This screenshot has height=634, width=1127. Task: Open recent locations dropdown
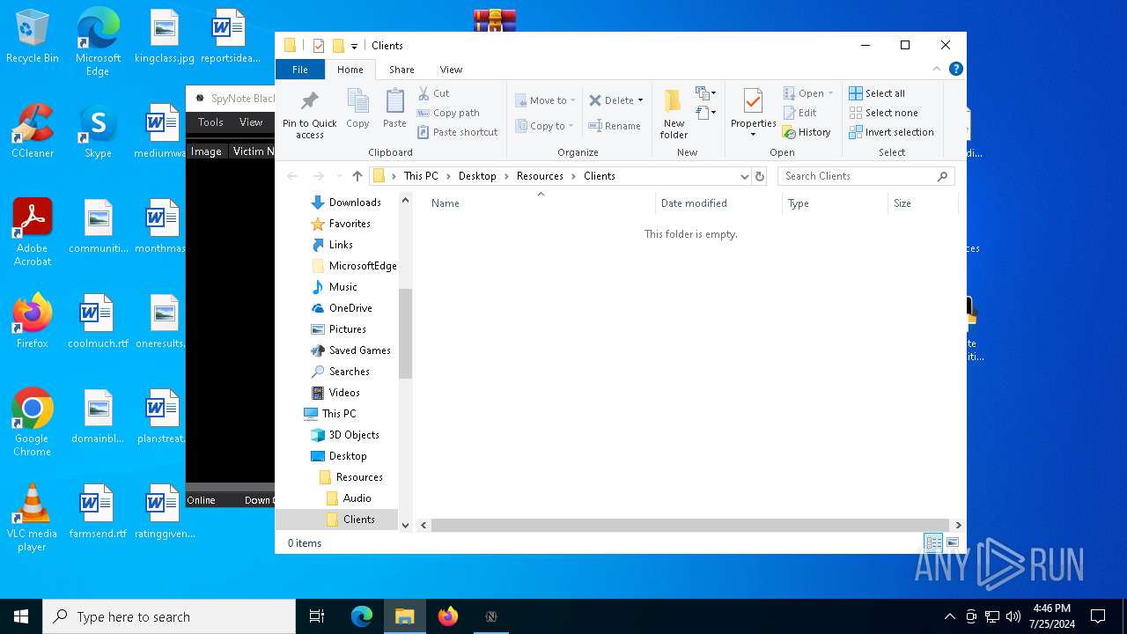[338, 176]
